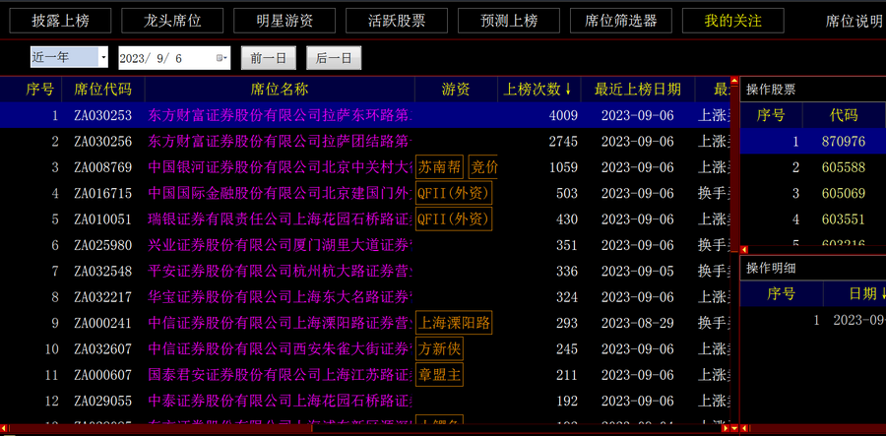Image resolution: width=886 pixels, height=436 pixels.
Task: Select seat code ZA000241
Action: [102, 323]
